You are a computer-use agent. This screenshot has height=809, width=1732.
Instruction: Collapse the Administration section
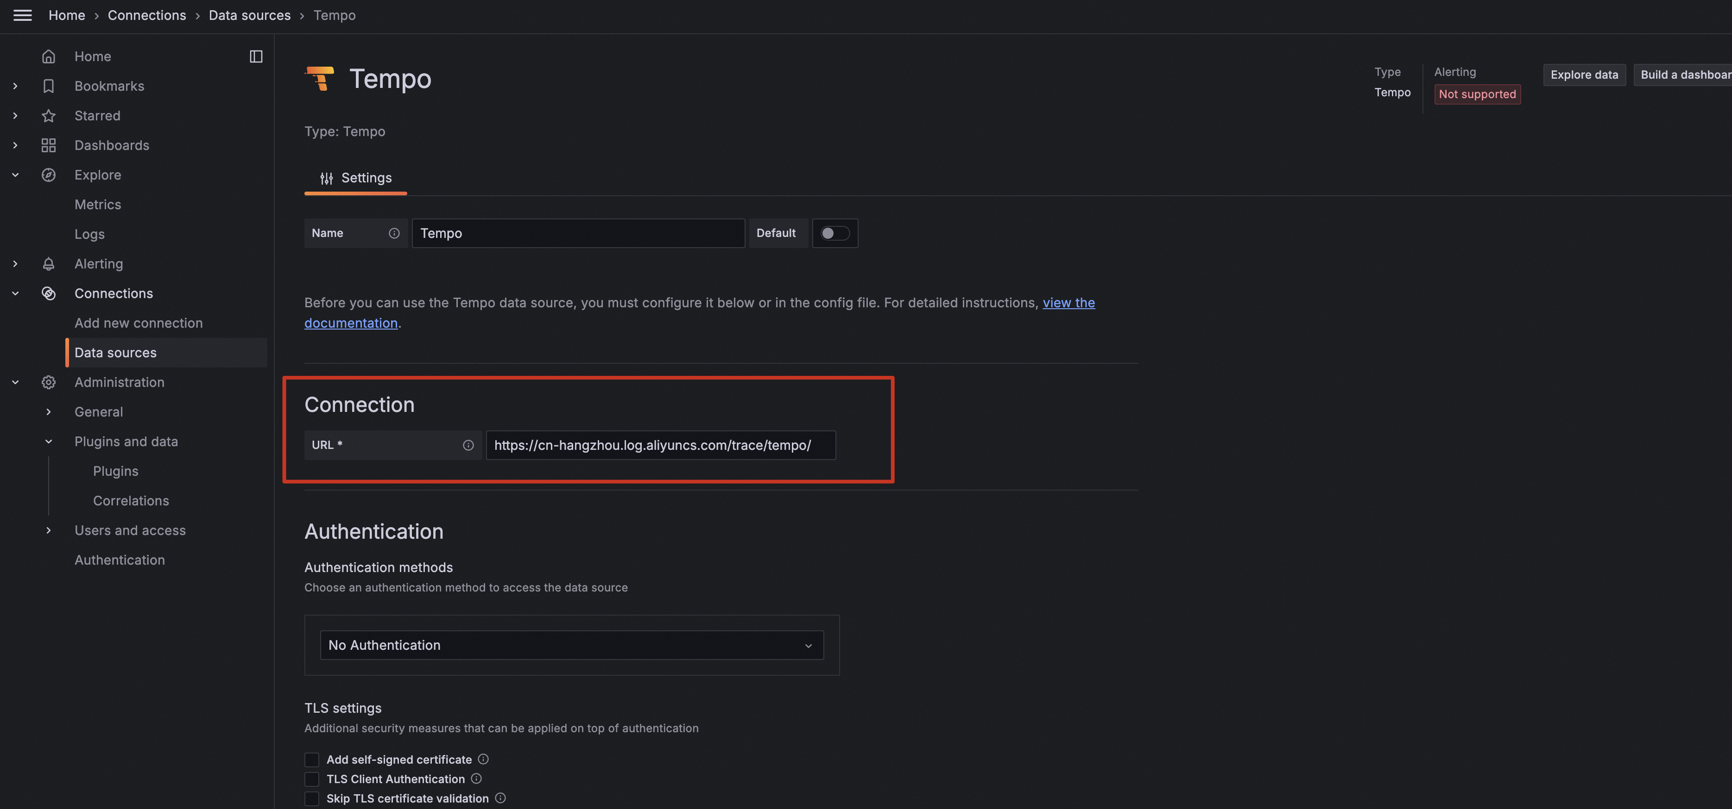15,382
